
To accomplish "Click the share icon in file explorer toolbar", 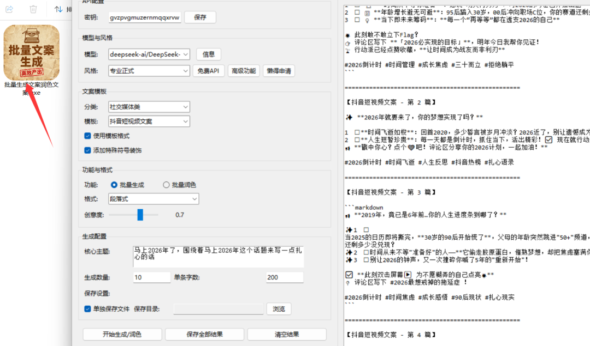I will [x=9, y=9].
